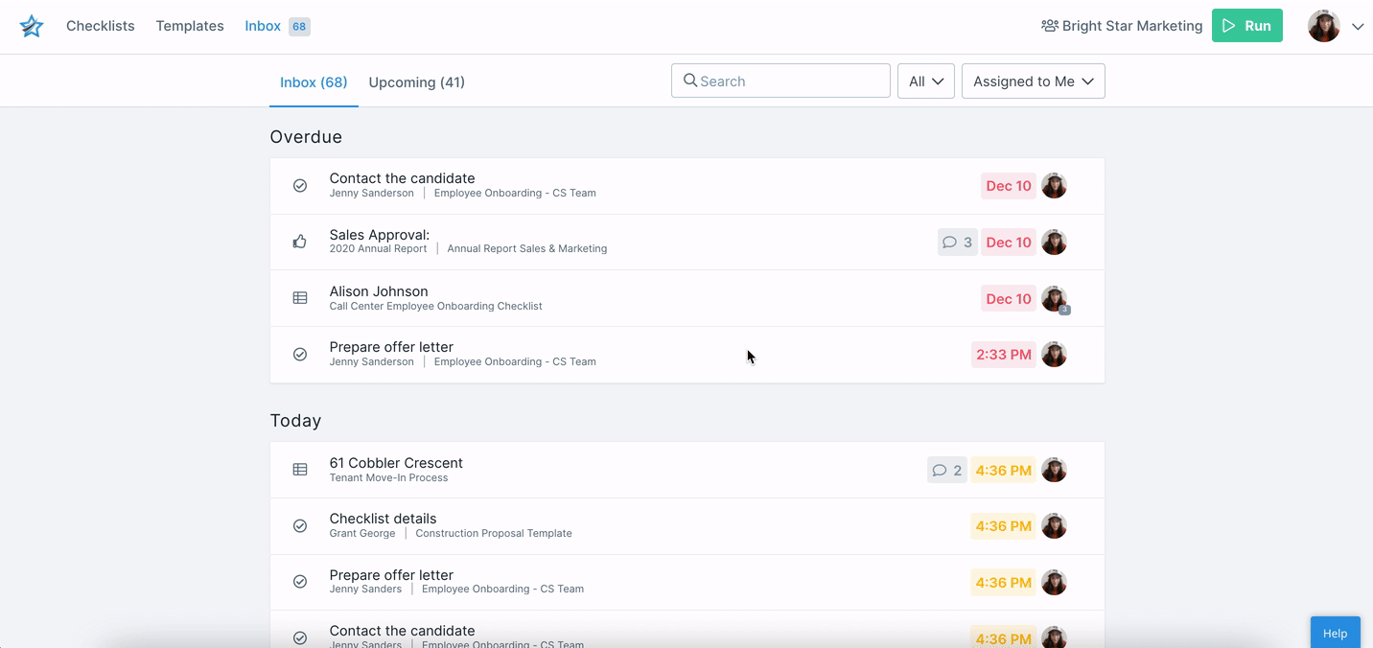Image resolution: width=1373 pixels, height=648 pixels.
Task: Open Prepare offer letter for Jenny Sanders
Action: (687, 582)
